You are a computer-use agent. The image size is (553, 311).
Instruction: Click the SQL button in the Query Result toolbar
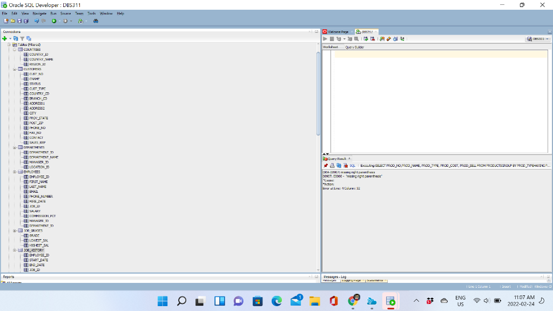click(353, 165)
